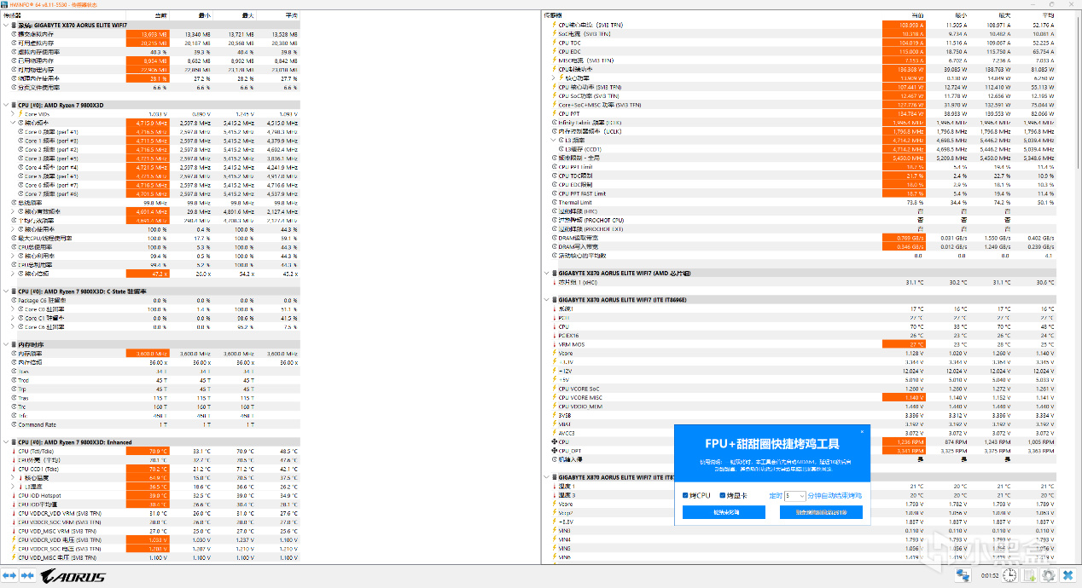Image resolution: width=1082 pixels, height=588 pixels.
Task: Toggle the 烤显卡 checkbox
Action: pyautogui.click(x=723, y=495)
